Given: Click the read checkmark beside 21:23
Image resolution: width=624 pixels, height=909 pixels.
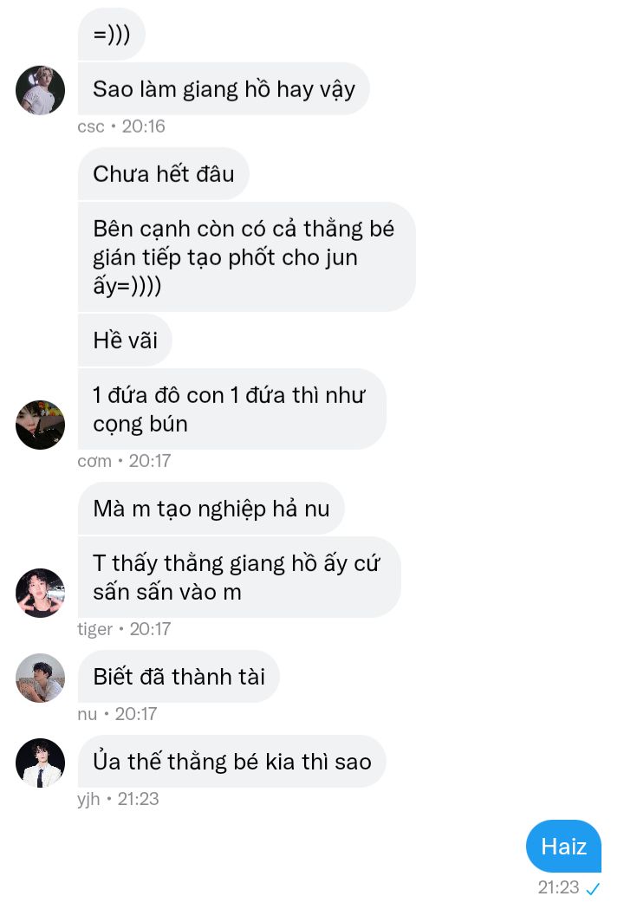Looking at the screenshot, I should point(593,887).
